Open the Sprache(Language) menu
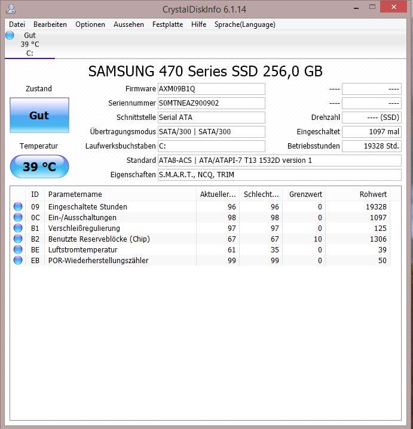 pyautogui.click(x=244, y=24)
